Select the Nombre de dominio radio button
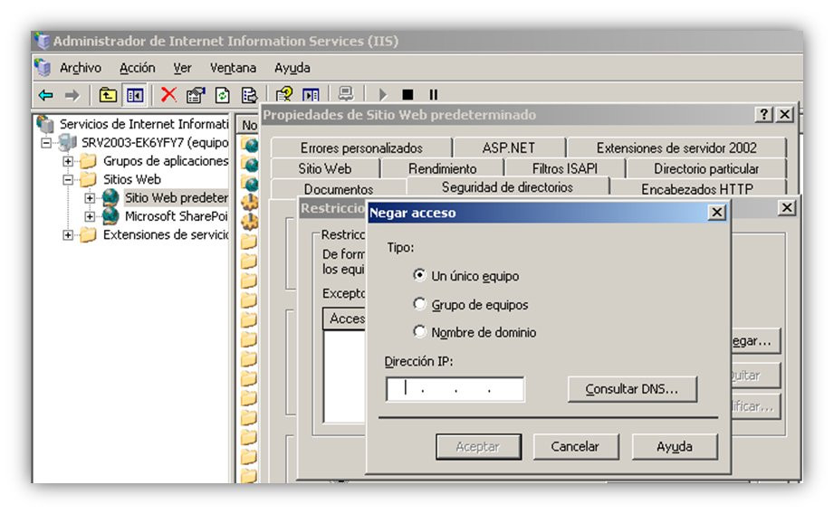This screenshot has width=834, height=514. [x=419, y=332]
